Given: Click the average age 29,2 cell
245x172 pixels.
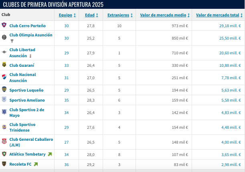Looking at the screenshot, I should (91, 165).
